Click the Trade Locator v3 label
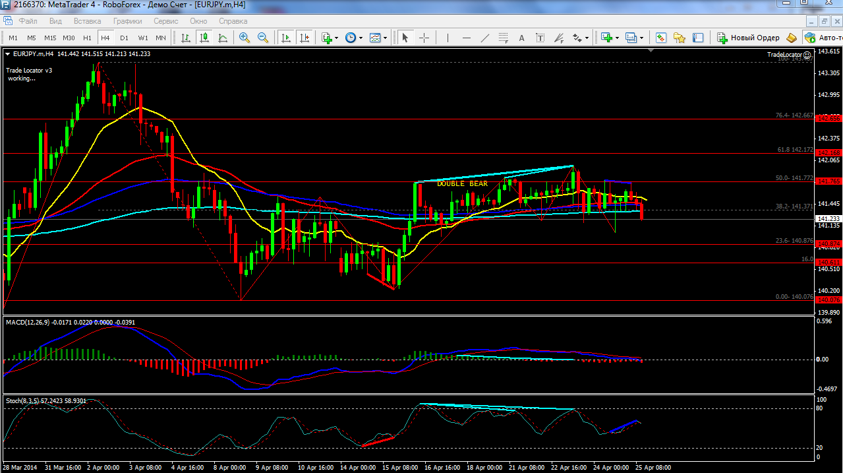Image resolution: width=843 pixels, height=473 pixels. [29, 70]
